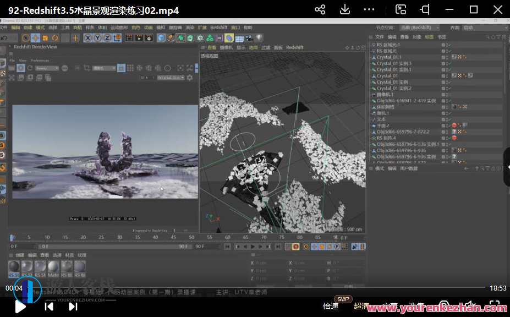Open the Beauty pass dropdown in RenderView
510x317 pixels.
click(x=48, y=68)
